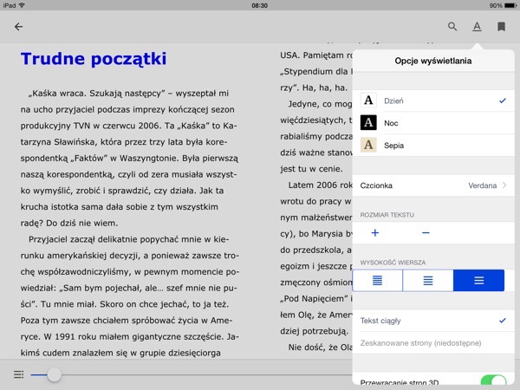Click the reading progress slider knob

click(x=54, y=374)
